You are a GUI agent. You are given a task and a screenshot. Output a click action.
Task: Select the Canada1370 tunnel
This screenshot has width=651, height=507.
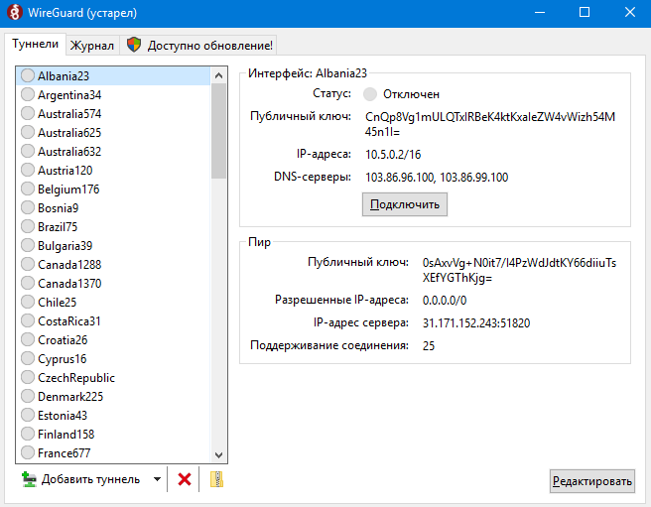click(x=113, y=284)
